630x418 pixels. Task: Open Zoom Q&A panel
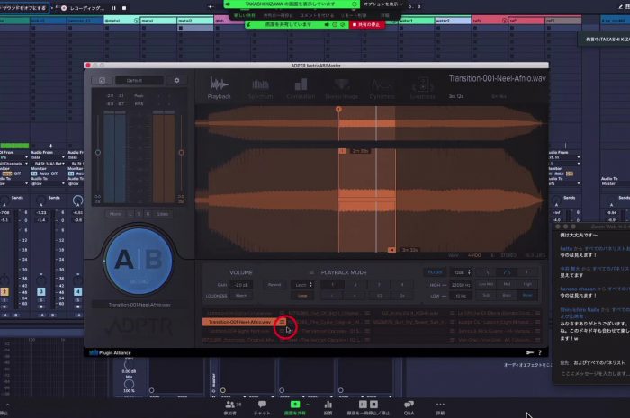pyautogui.click(x=409, y=407)
